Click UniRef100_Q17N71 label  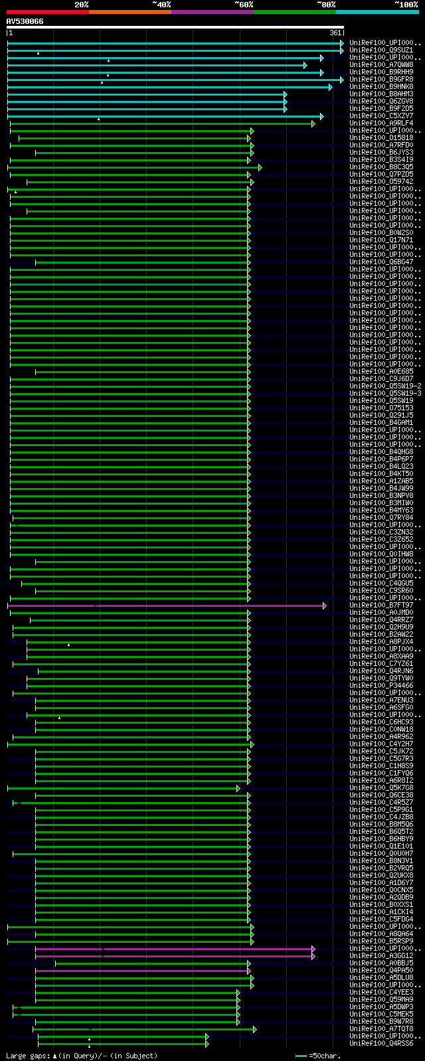pos(381,240)
